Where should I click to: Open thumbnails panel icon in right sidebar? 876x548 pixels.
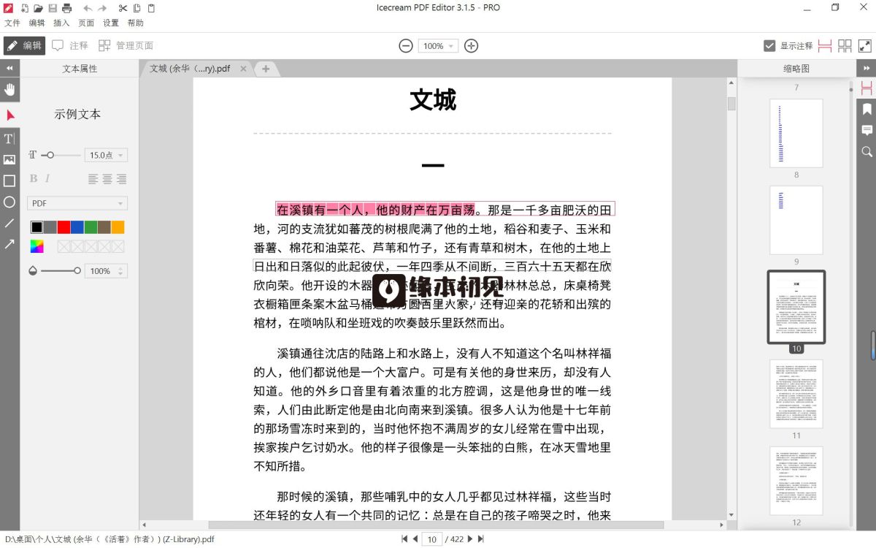click(x=867, y=88)
